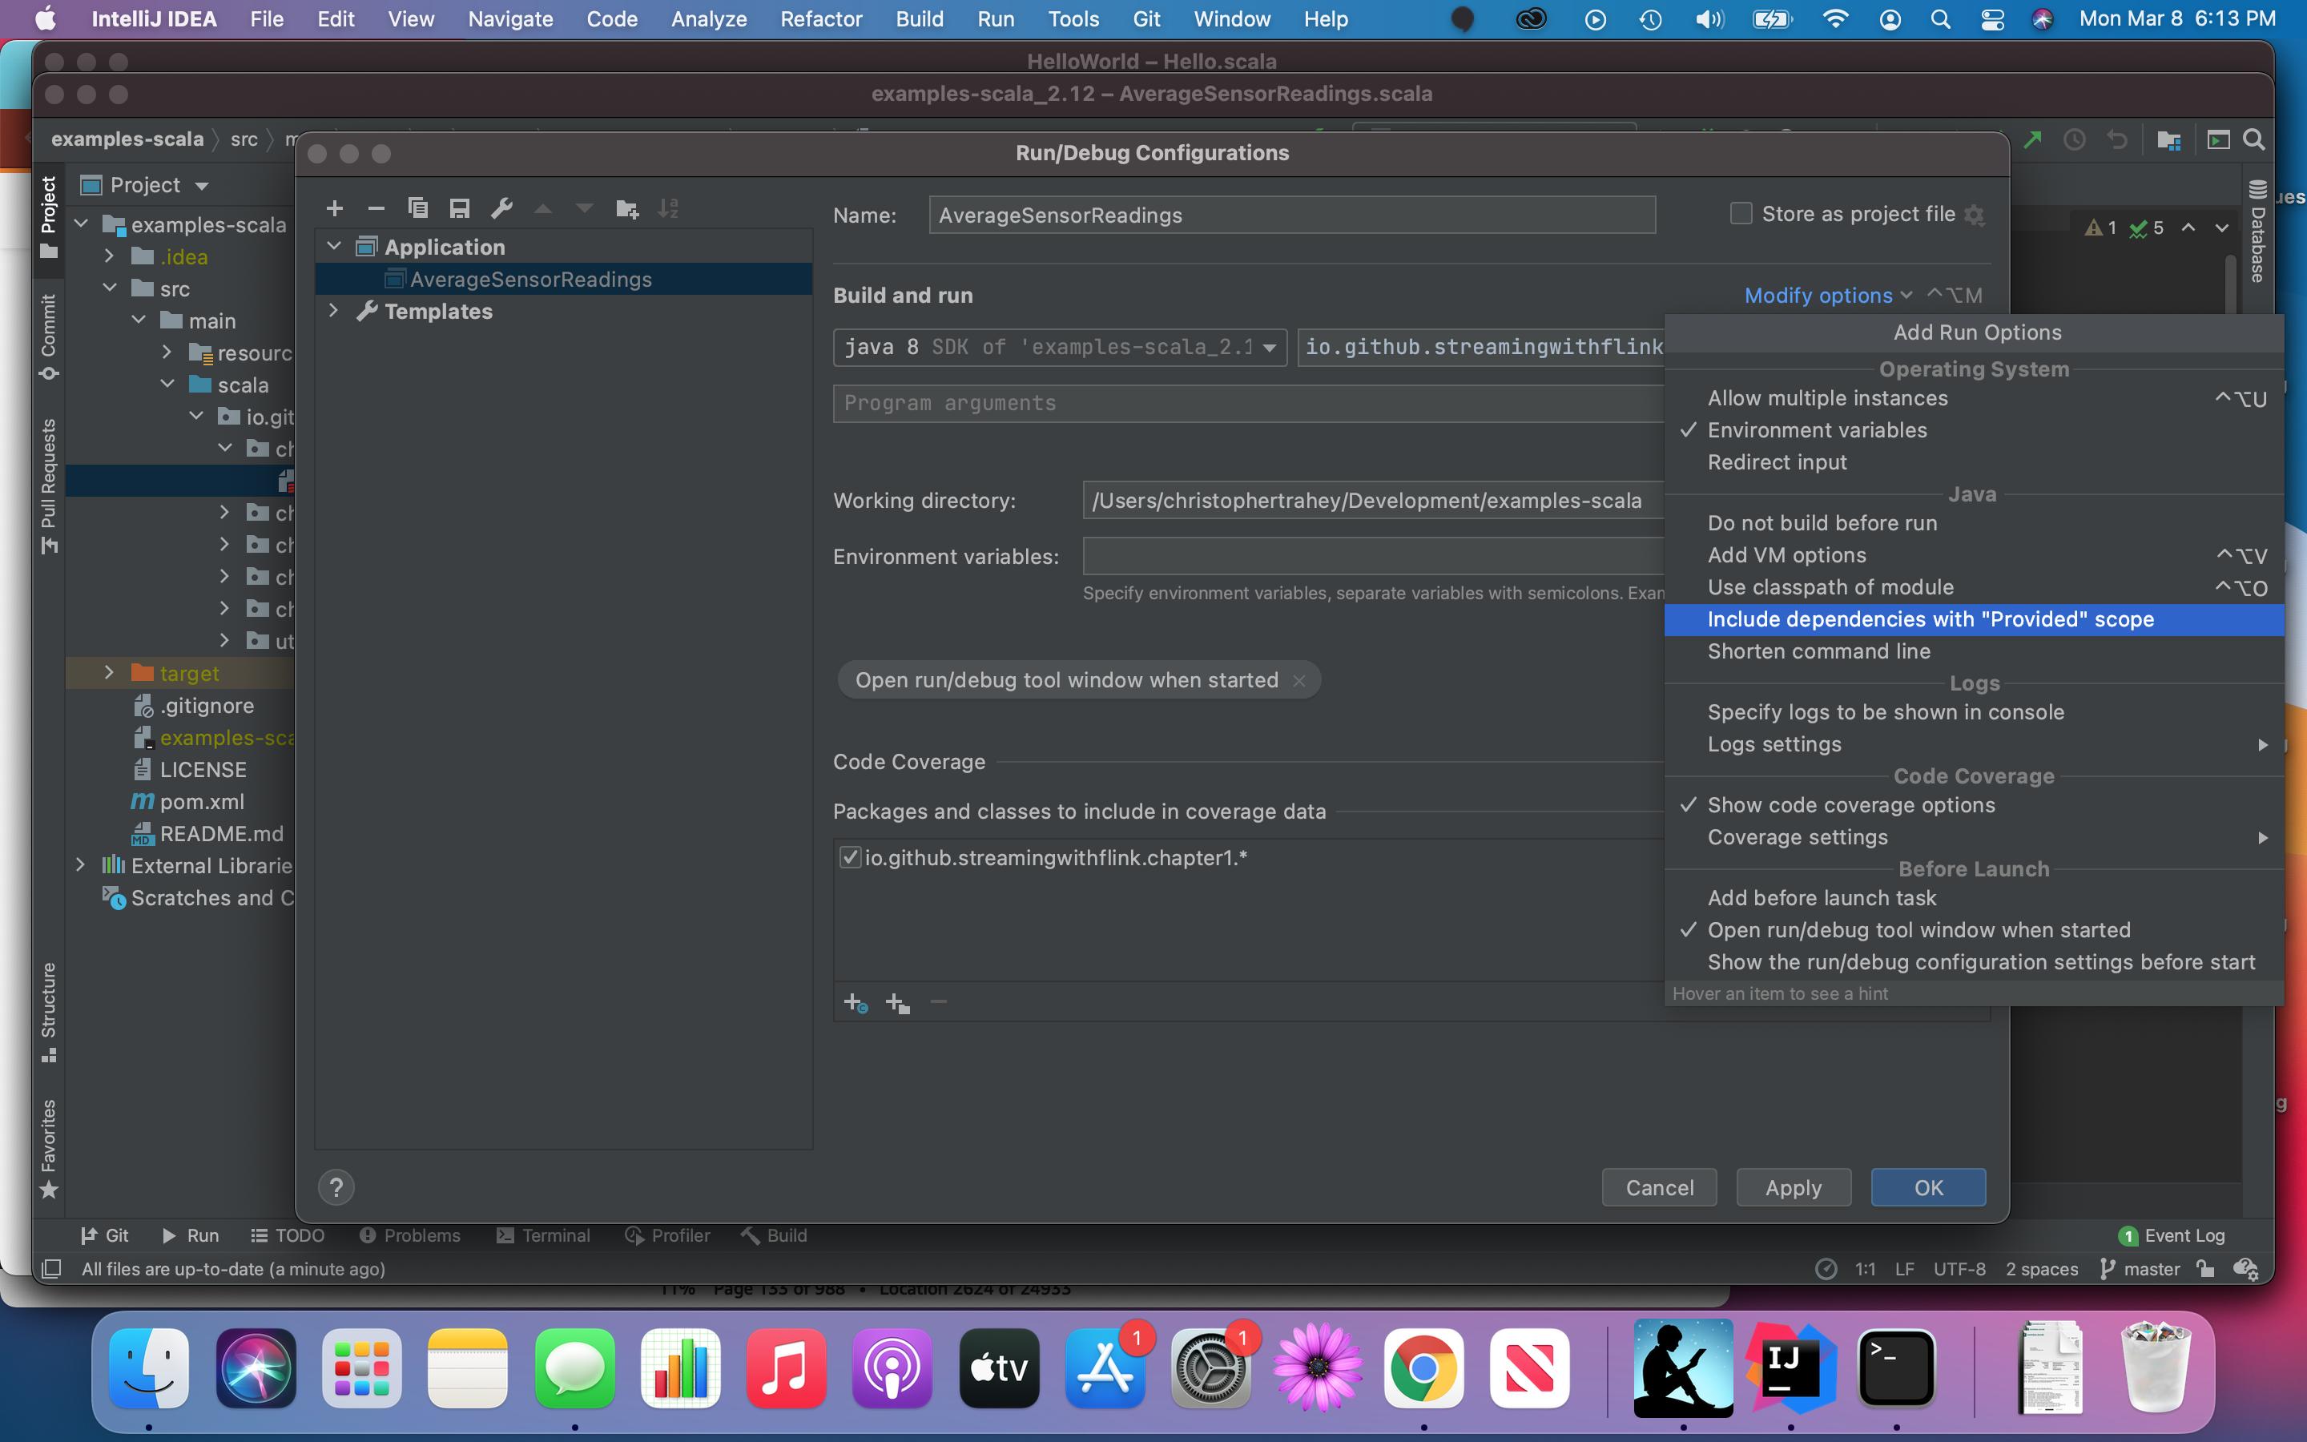Uncheck io.github.streamingwithflink.chapter1.* coverage checkbox
The height and width of the screenshot is (1442, 2307).
tap(849, 857)
